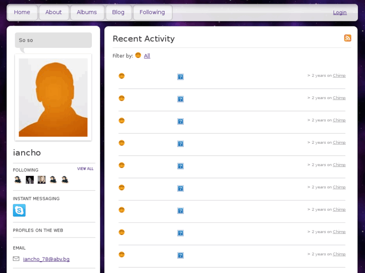Screen dimensions: 365x273
Task: Click the second activity row's Chimp link
Action: coord(339,98)
